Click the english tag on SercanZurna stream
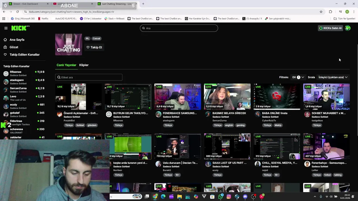The image size is (358, 201). (x=229, y=125)
